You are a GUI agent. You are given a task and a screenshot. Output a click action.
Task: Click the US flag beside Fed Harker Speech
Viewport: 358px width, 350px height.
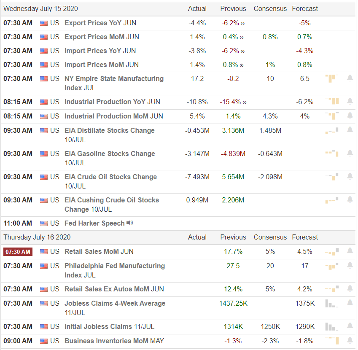[x=43, y=223]
